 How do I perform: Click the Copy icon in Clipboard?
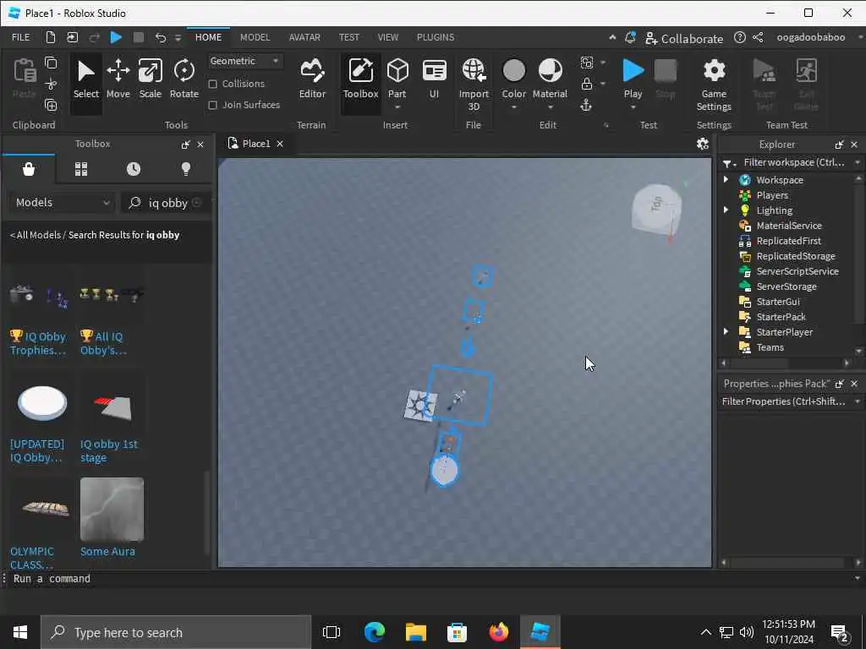click(x=51, y=63)
